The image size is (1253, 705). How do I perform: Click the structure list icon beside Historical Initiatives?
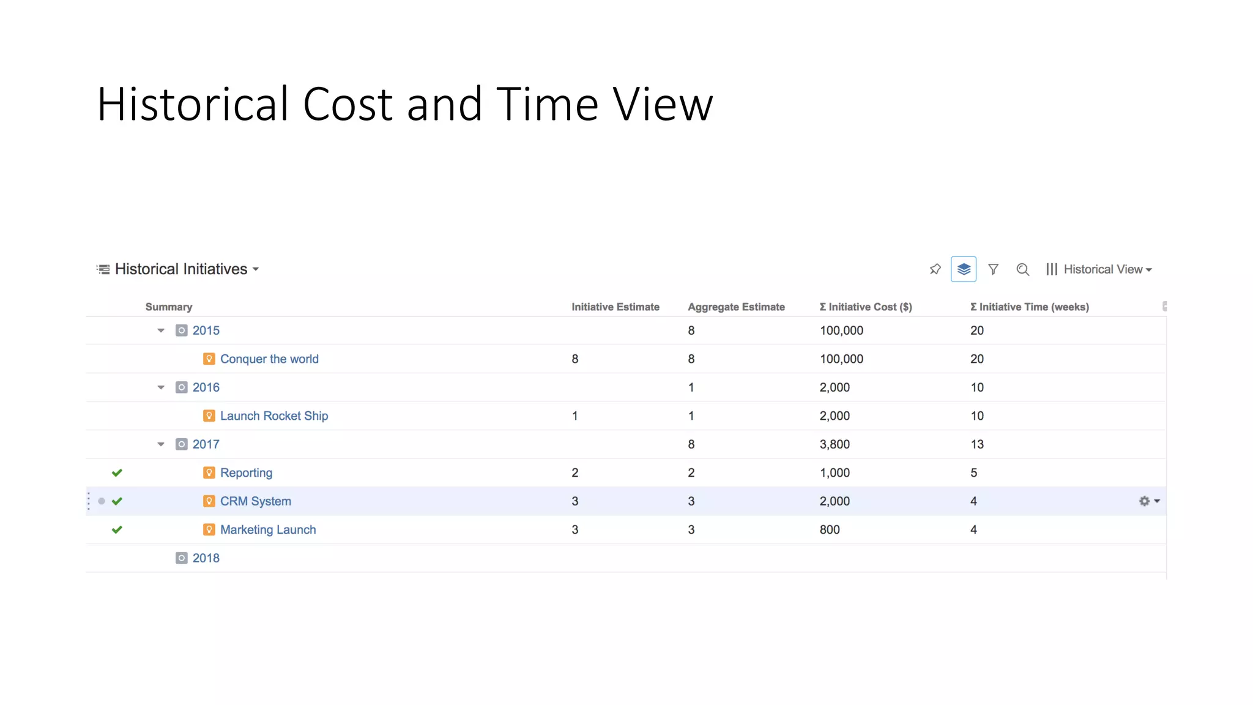[x=103, y=269]
